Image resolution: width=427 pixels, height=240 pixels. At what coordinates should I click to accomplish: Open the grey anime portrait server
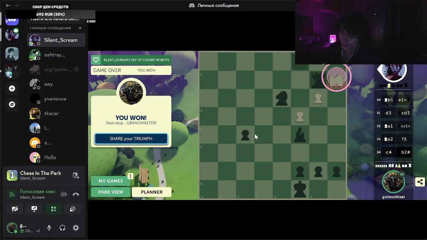[12, 54]
